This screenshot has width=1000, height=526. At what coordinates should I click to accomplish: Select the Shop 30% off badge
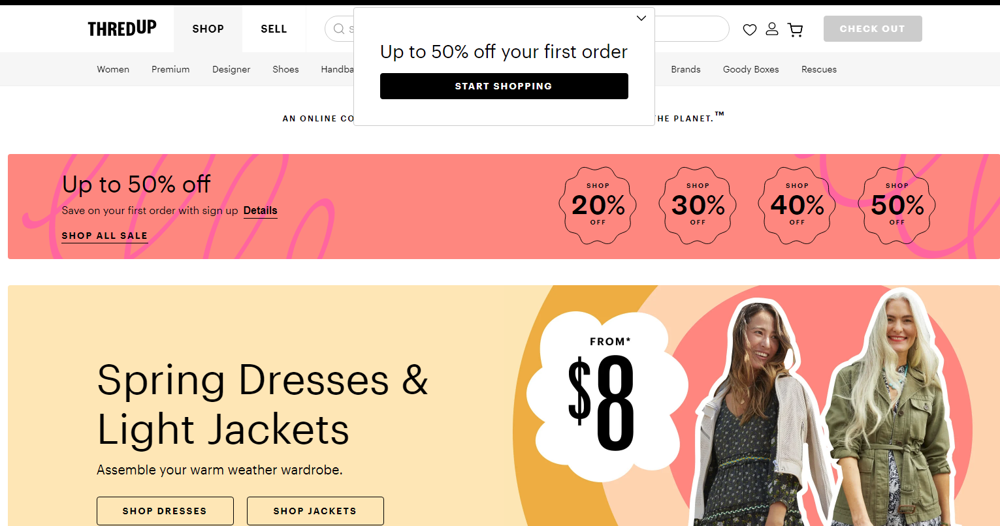click(x=698, y=206)
